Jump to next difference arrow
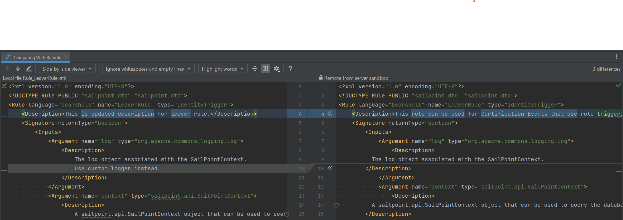 pyautogui.click(x=18, y=69)
